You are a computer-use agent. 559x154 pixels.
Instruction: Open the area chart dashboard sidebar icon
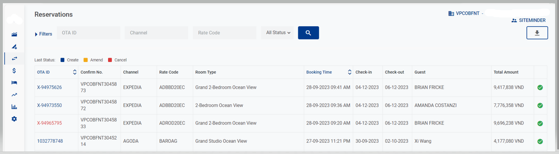tap(14, 34)
